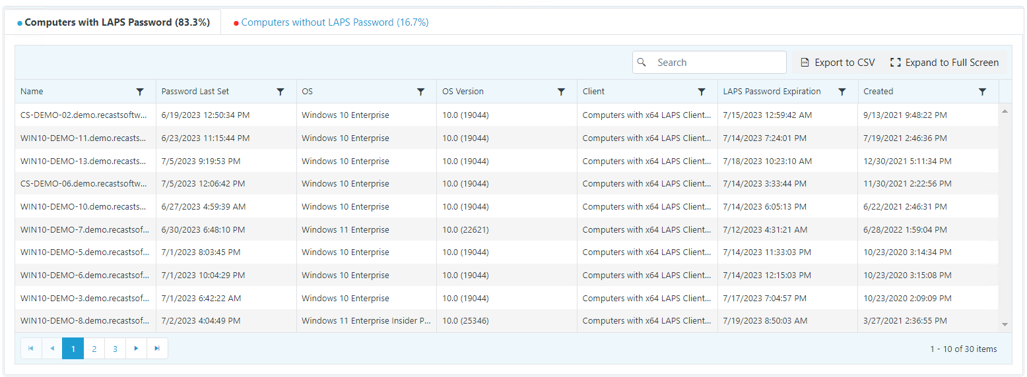Select row WIN10-DEMO-10.demo.recasts...

click(x=506, y=206)
